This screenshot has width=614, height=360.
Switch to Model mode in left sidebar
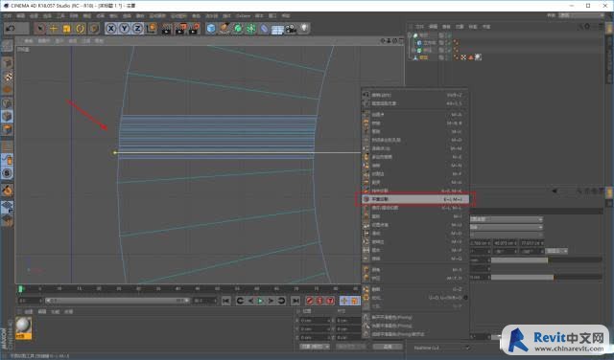coord(7,63)
